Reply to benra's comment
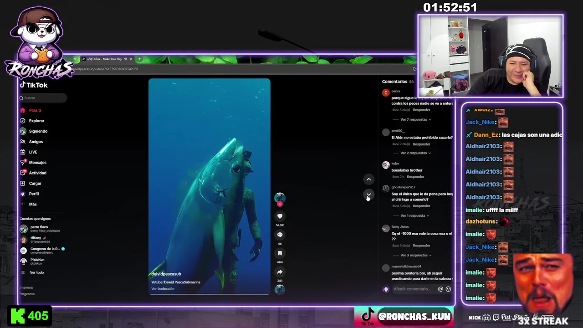 [x=421, y=110]
